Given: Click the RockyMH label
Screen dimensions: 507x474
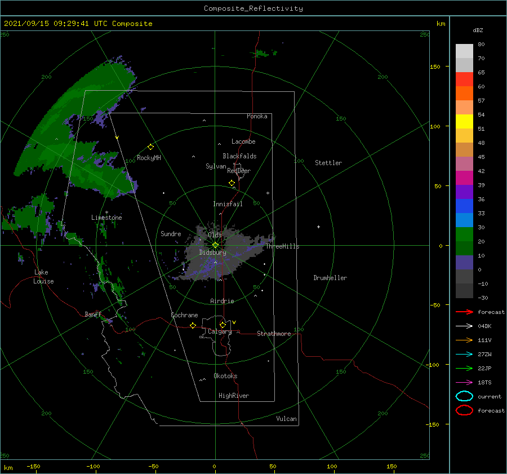Looking at the screenshot, I should tap(149, 158).
